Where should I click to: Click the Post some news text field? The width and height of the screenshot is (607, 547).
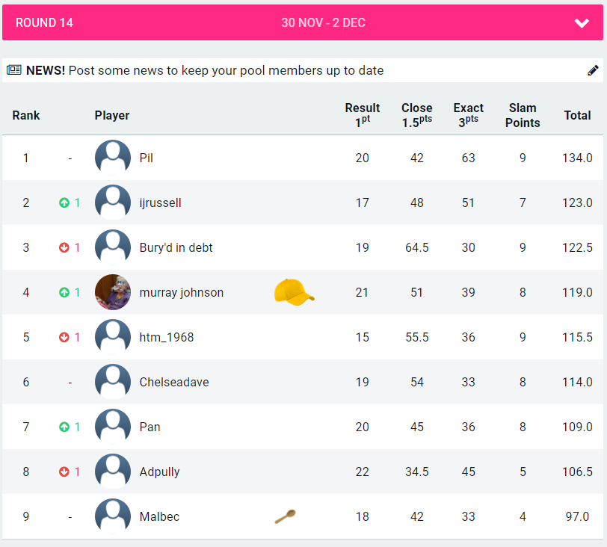(226, 70)
